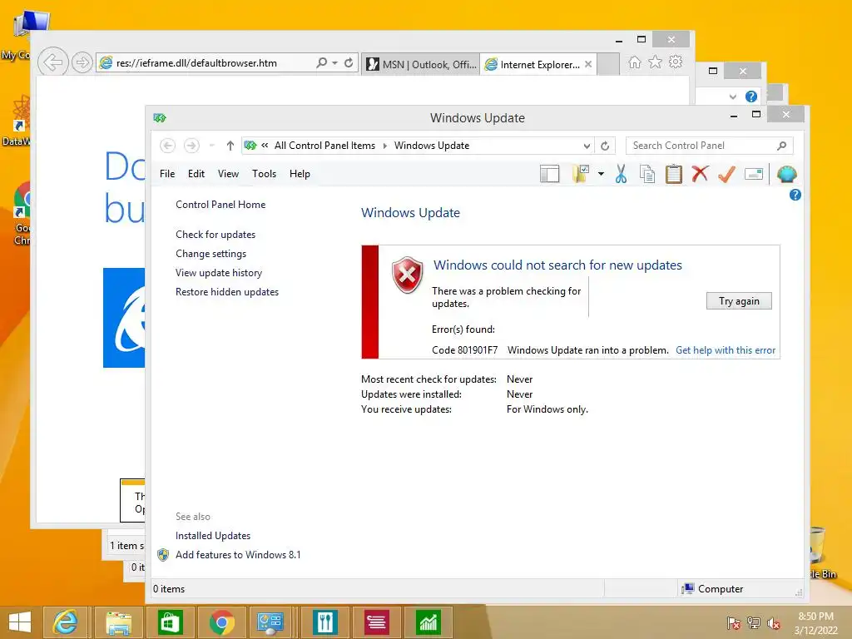Open the View menu

pos(228,174)
